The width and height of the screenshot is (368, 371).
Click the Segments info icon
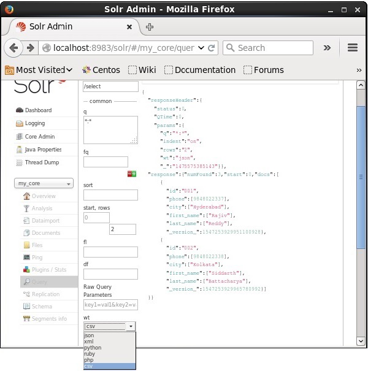coord(26,318)
